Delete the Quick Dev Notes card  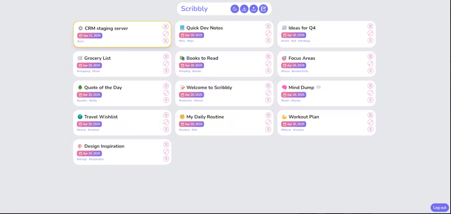[268, 26]
